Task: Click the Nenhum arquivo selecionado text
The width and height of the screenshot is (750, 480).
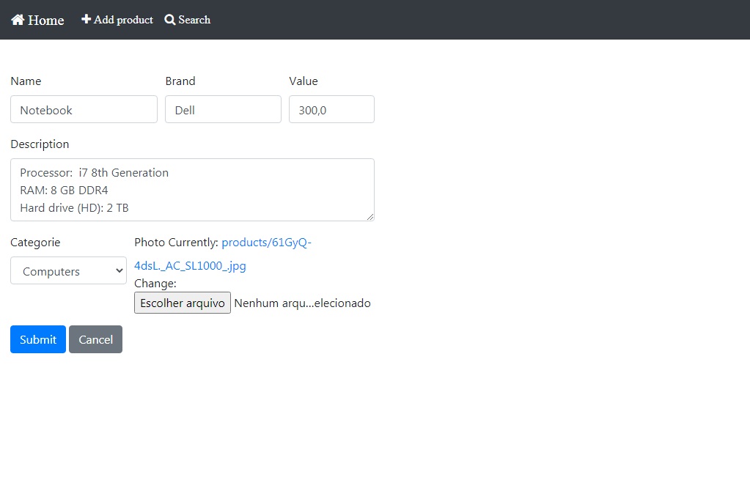Action: click(x=302, y=302)
